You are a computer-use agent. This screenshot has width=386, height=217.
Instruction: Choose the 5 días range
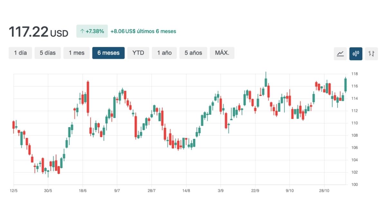pyautogui.click(x=48, y=53)
